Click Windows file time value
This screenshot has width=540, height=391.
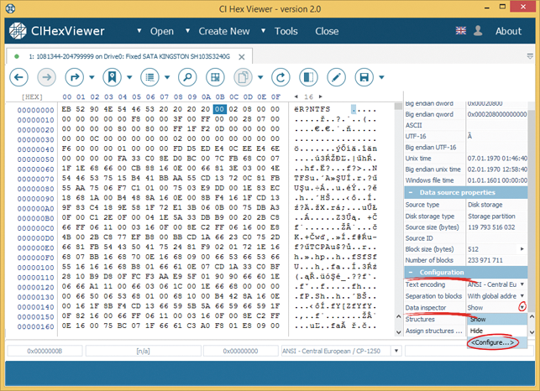497,180
